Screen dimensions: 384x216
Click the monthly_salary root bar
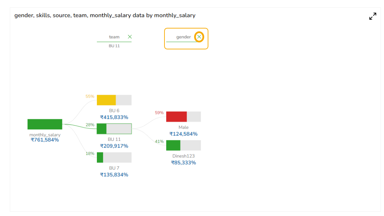(45, 124)
